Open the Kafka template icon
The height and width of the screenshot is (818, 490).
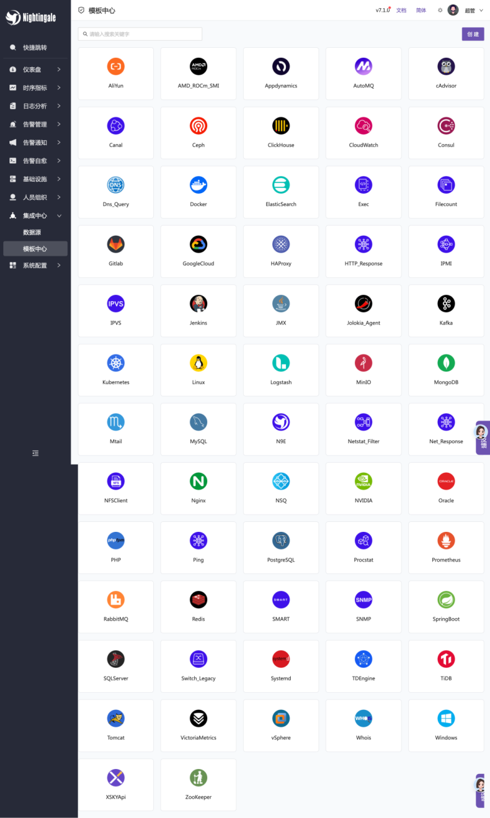tap(446, 304)
